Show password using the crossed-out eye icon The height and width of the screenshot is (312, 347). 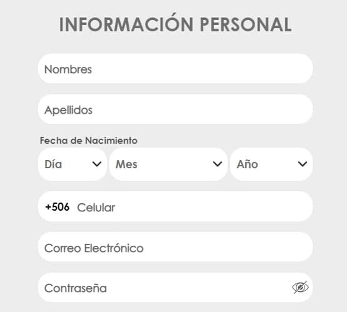tap(300, 287)
